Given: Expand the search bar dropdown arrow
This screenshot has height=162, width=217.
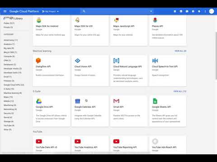Looking at the screenshot, I should pos(151,11).
